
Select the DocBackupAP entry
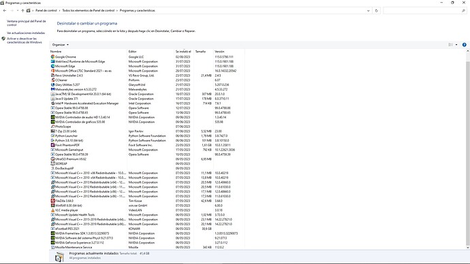coord(147,169)
